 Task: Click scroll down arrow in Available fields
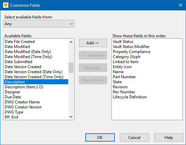[x=71, y=117]
